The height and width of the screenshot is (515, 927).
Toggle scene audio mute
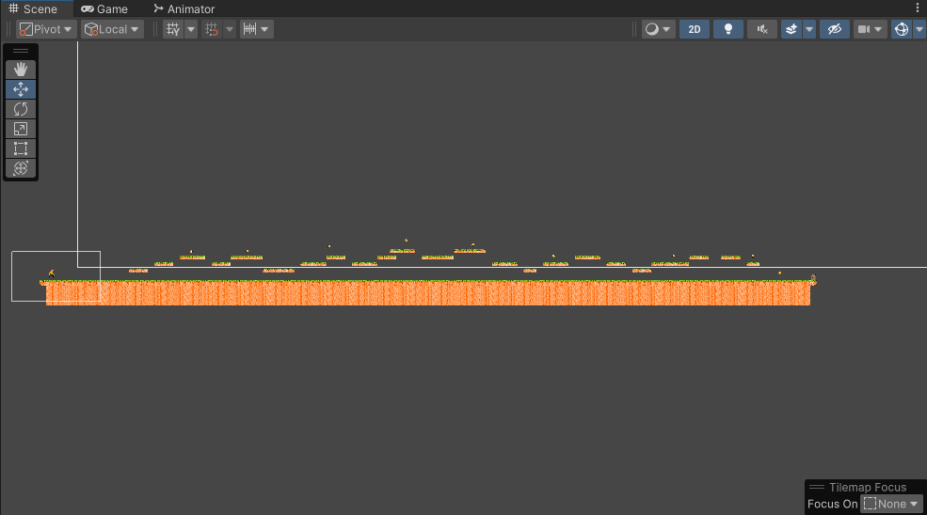click(x=762, y=29)
